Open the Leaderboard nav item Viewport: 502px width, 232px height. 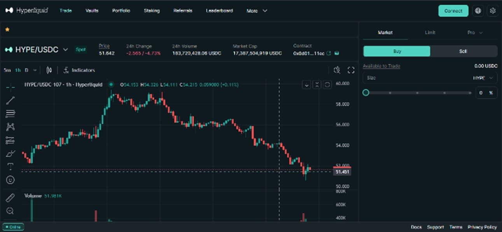219,11
